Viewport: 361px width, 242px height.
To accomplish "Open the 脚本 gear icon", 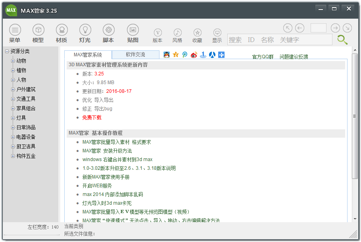I will (109, 30).
